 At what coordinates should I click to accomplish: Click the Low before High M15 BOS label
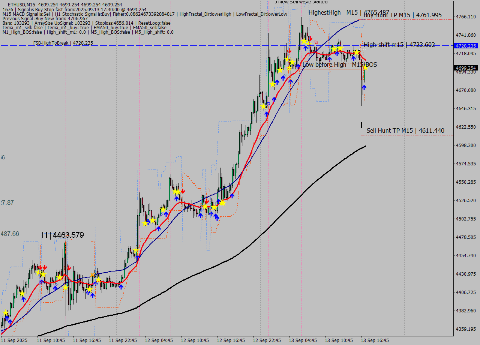[339, 64]
